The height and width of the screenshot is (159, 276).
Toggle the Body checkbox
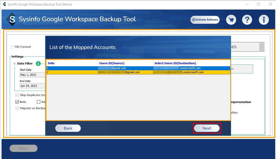(17, 102)
